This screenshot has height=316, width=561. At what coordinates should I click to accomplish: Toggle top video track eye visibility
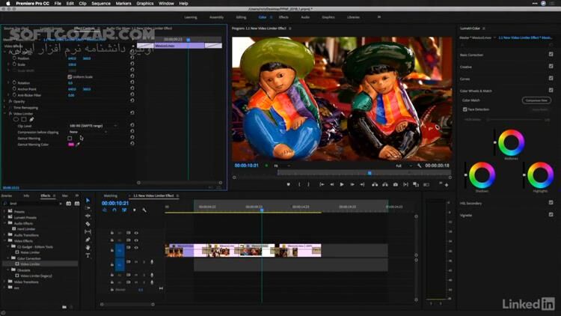click(136, 233)
